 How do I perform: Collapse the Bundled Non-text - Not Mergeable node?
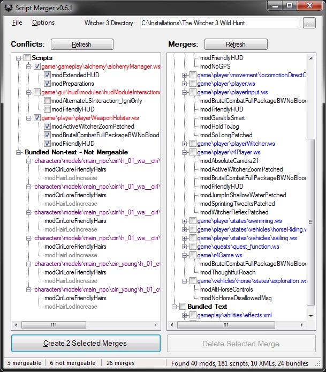[19, 152]
